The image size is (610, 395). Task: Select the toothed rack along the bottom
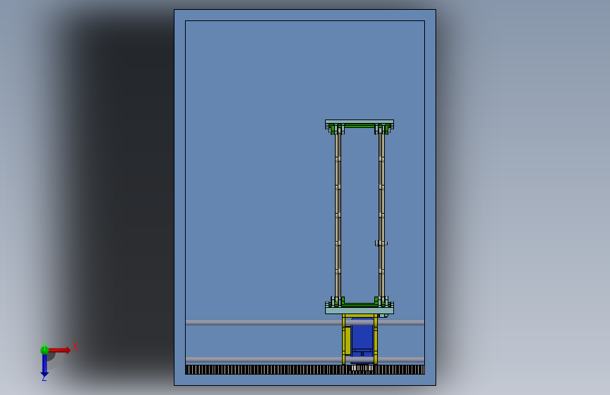(x=305, y=370)
